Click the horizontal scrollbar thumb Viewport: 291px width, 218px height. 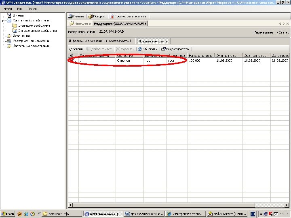click(x=164, y=205)
